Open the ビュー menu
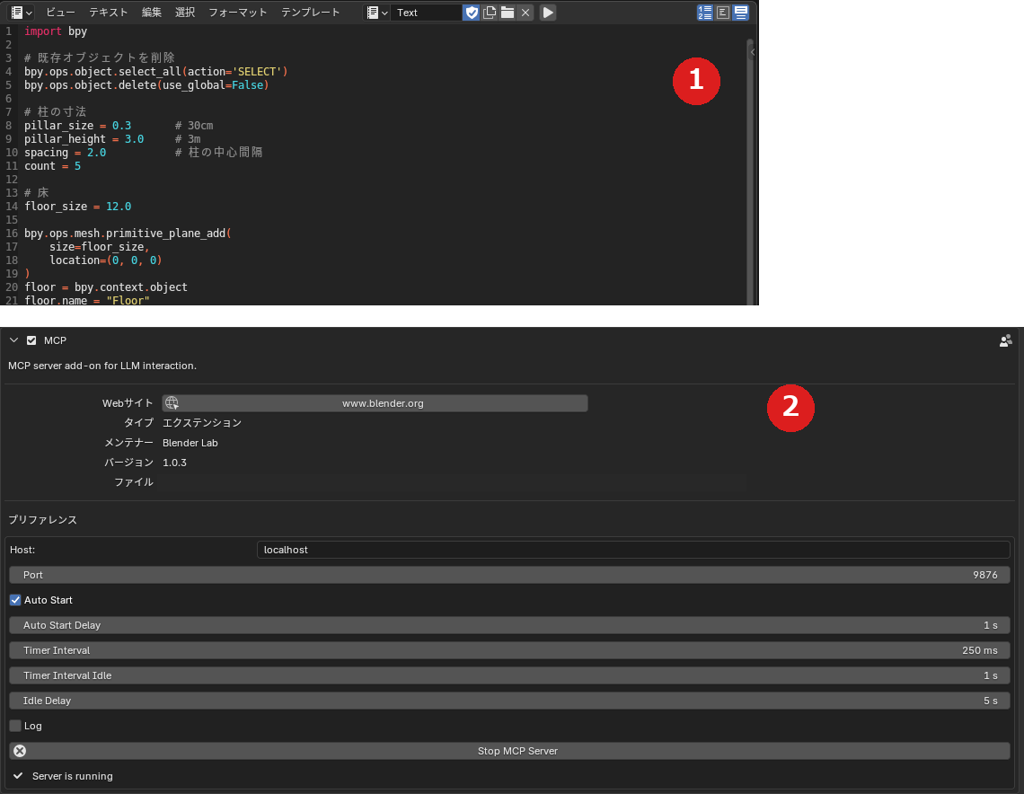 60,13
